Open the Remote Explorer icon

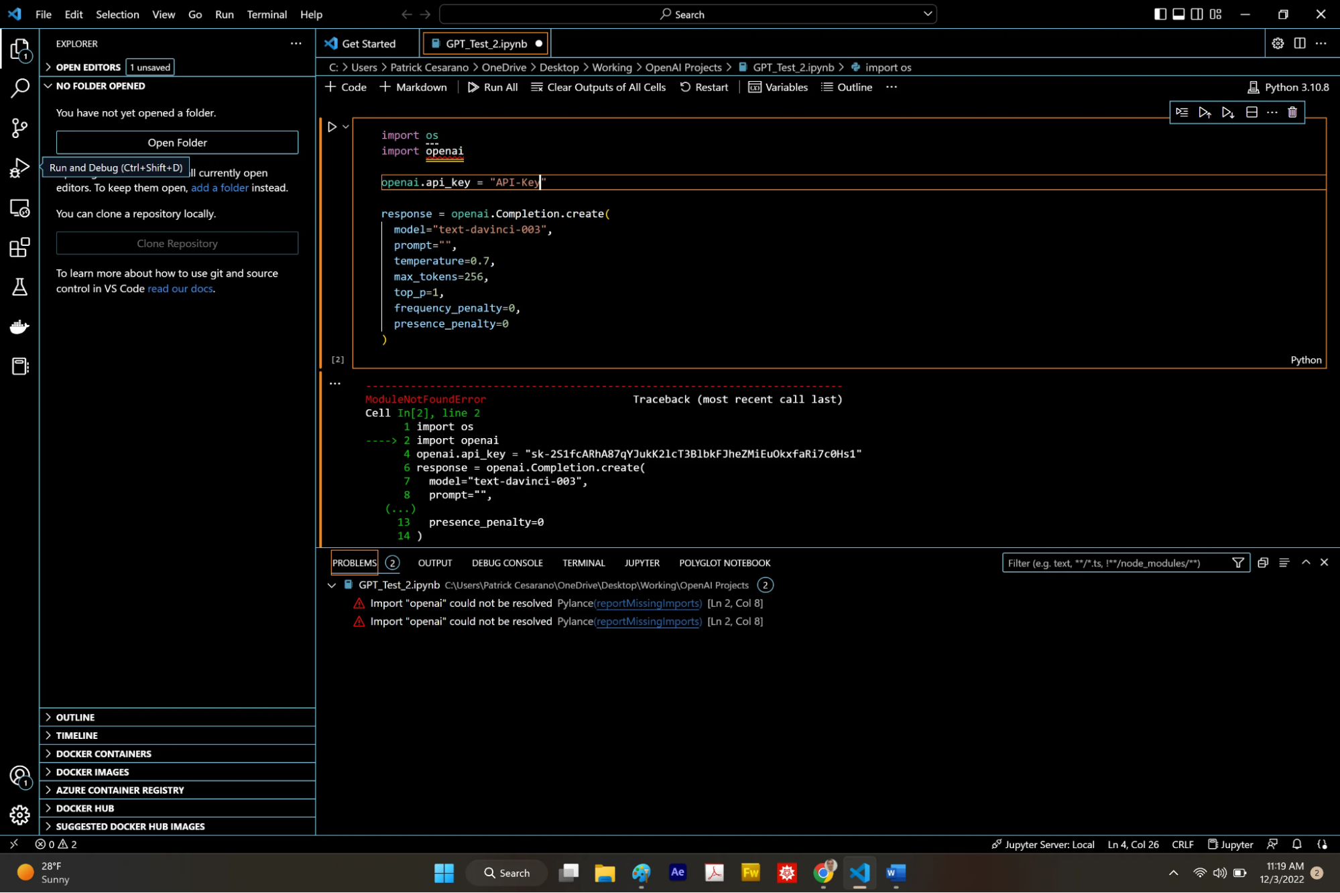pos(19,208)
